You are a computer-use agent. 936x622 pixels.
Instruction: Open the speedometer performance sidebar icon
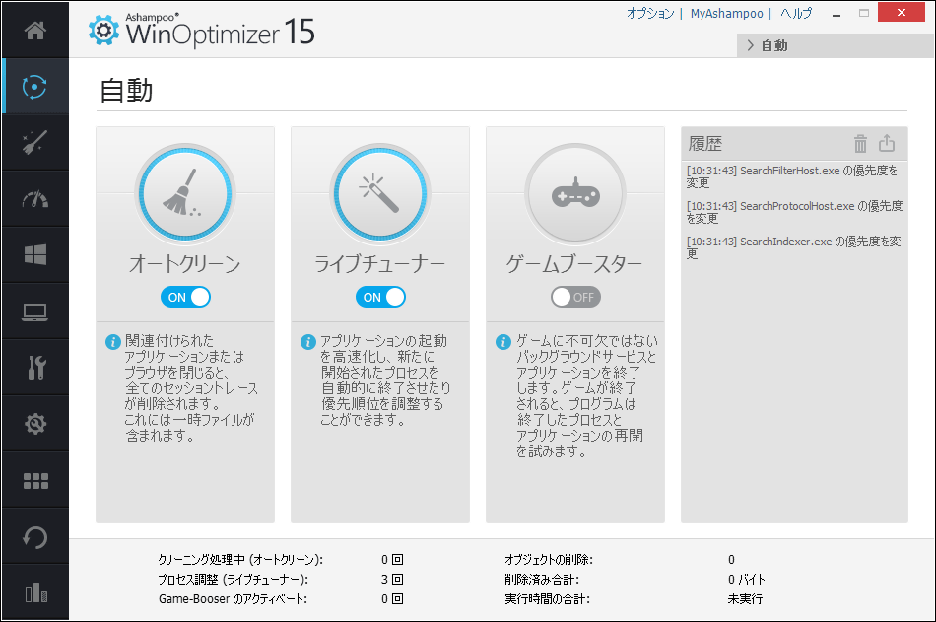35,199
